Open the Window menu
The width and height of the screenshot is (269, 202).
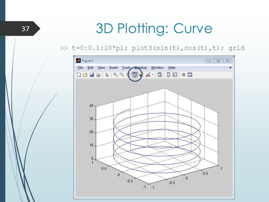click(x=157, y=68)
